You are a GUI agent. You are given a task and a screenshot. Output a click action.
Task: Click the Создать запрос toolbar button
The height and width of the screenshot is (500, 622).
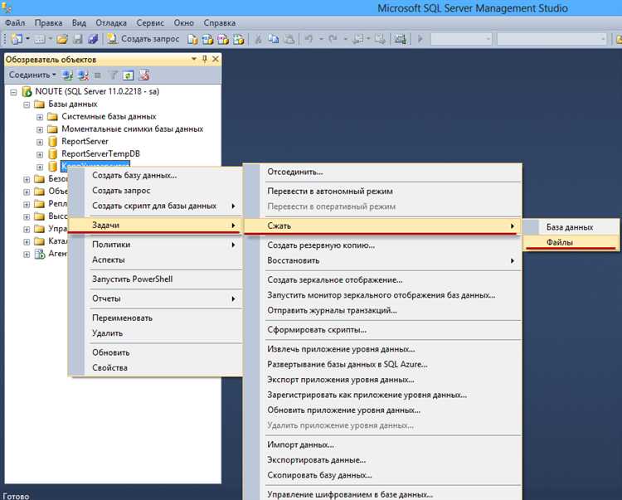pos(142,39)
